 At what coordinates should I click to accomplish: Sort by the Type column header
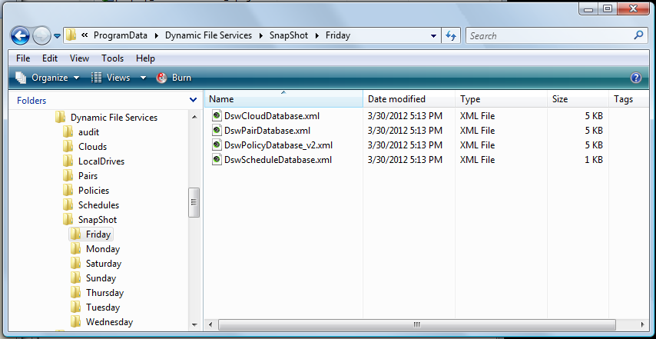pyautogui.click(x=501, y=99)
